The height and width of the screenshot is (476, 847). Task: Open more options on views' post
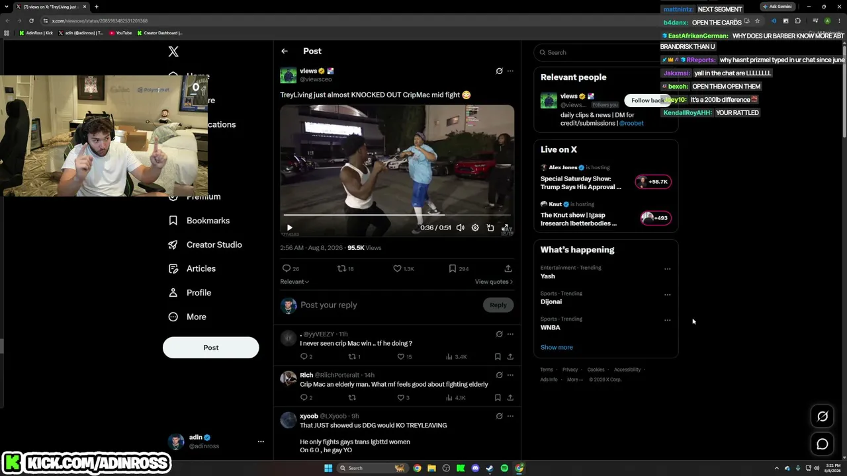coord(510,71)
